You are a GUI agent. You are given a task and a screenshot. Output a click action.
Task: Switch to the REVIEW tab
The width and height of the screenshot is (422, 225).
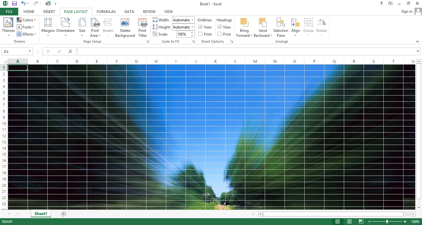coord(149,12)
